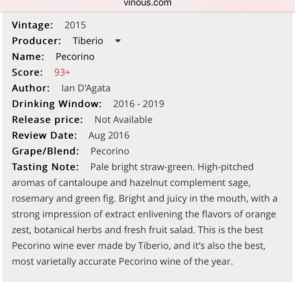
Task: Select the red 93+ score
Action: 62,72
